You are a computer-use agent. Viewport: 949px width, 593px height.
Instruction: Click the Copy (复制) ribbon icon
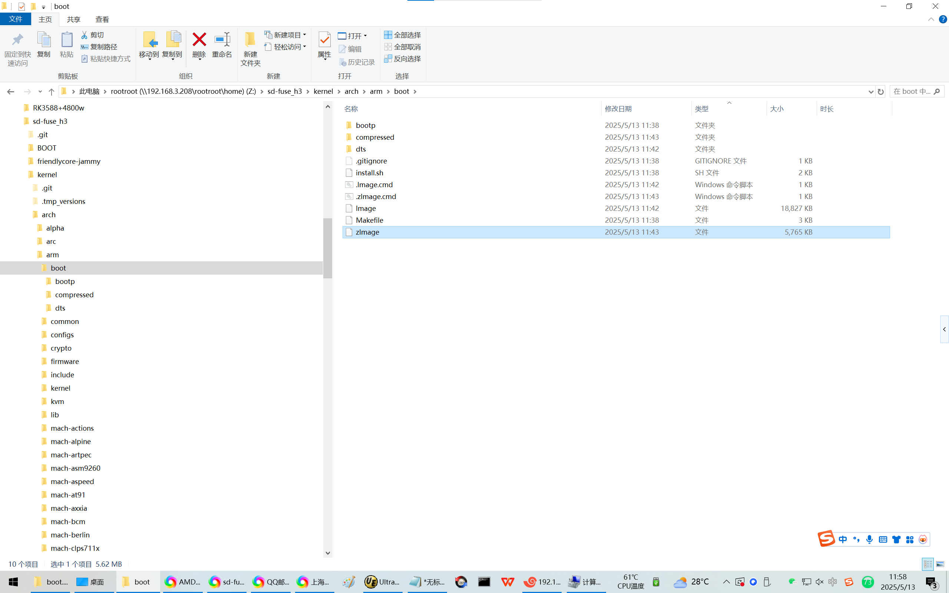point(43,40)
